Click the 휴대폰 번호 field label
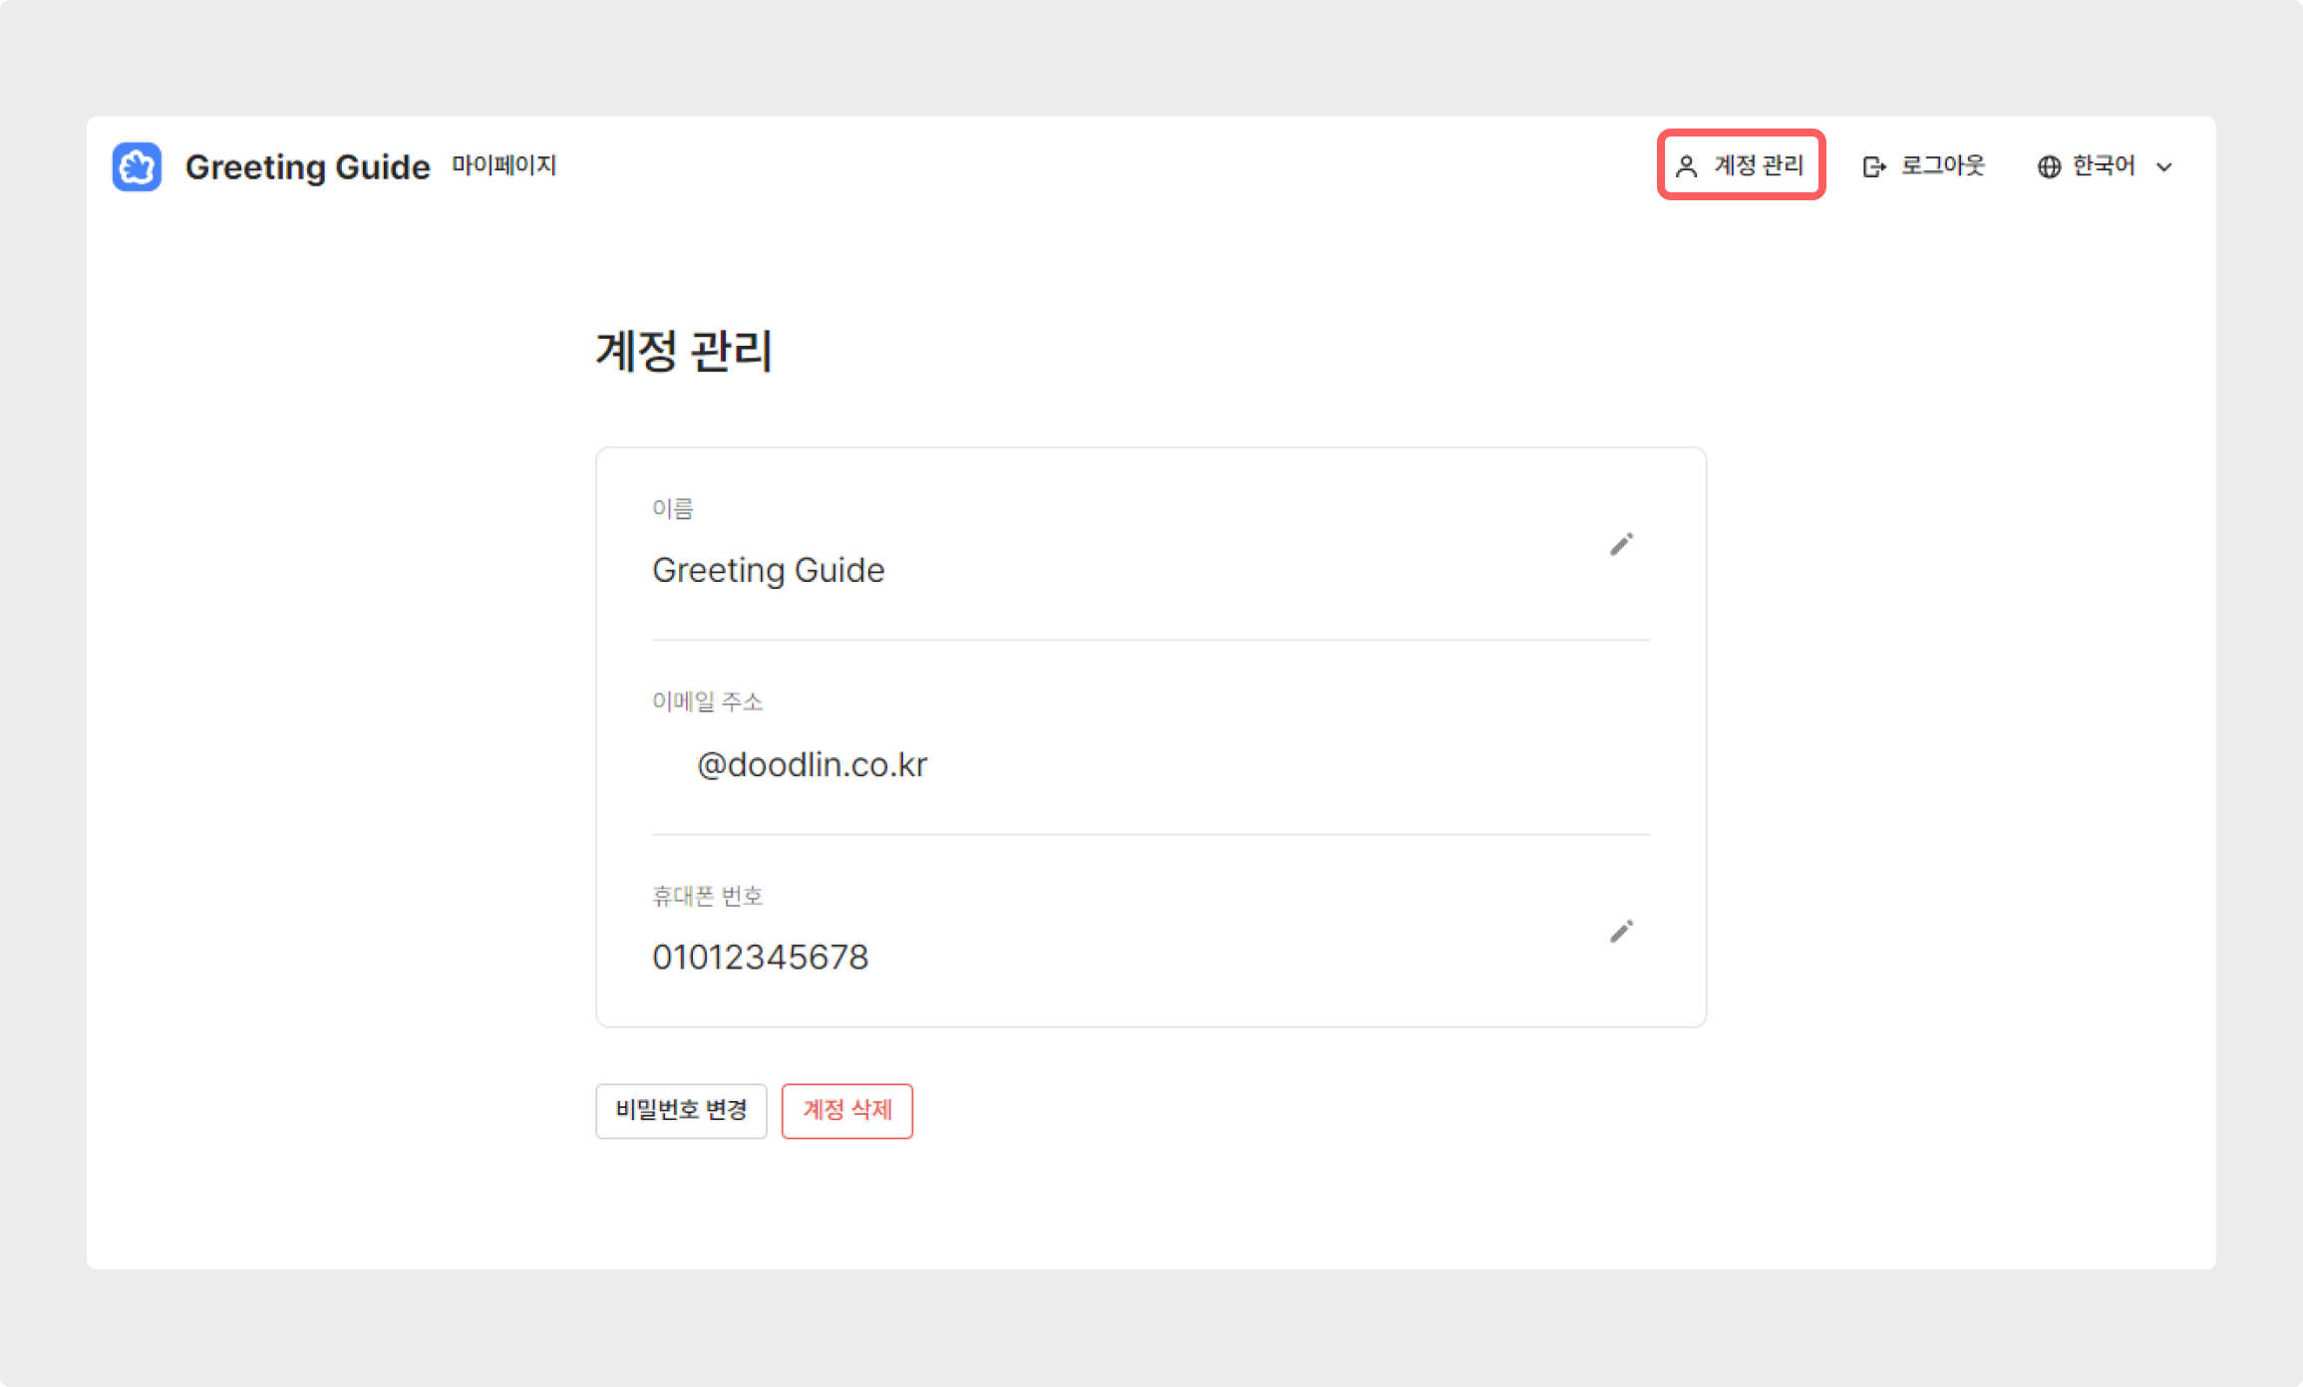This screenshot has width=2303, height=1387. click(707, 896)
